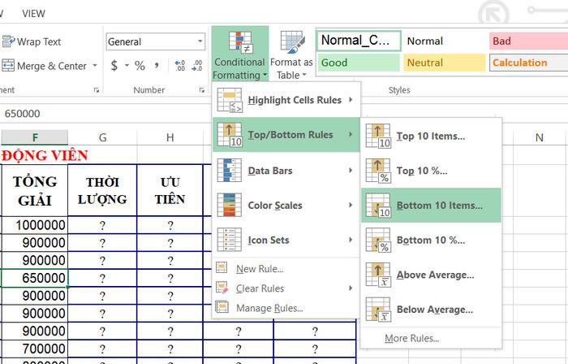
Task: Apply Comma Style format
Action: 157,66
